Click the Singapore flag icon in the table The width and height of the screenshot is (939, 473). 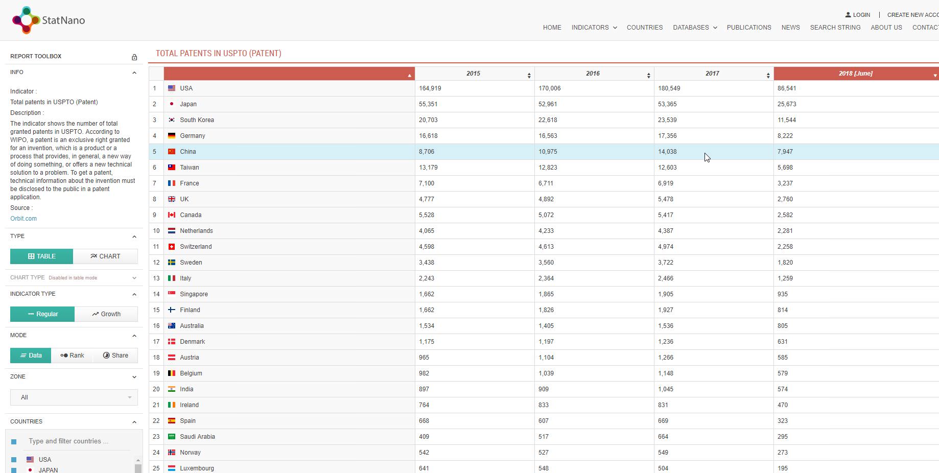[x=172, y=294]
